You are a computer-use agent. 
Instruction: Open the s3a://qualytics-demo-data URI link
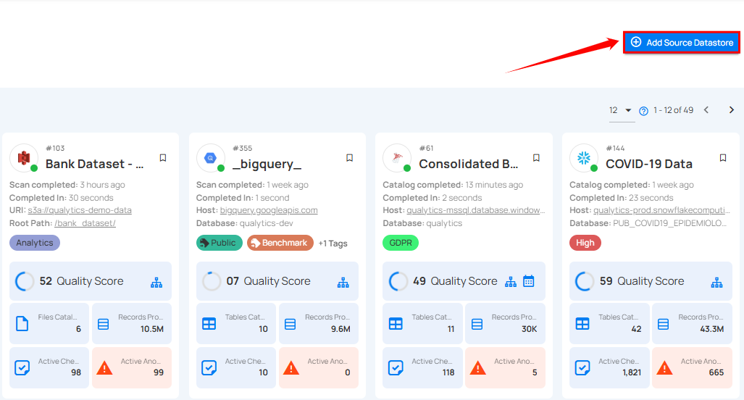(80, 210)
